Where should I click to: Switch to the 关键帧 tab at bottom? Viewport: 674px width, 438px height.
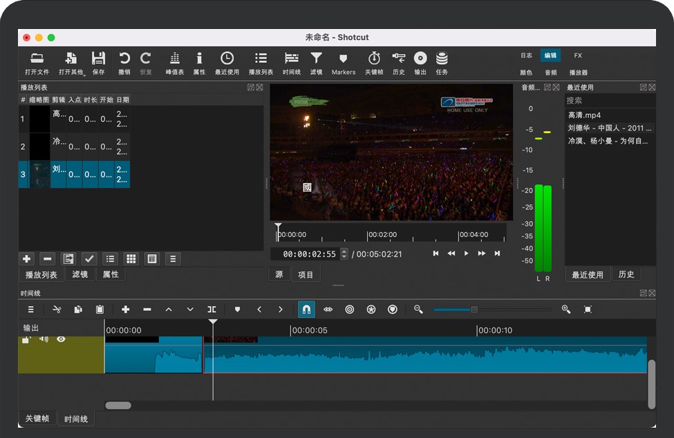click(x=37, y=419)
